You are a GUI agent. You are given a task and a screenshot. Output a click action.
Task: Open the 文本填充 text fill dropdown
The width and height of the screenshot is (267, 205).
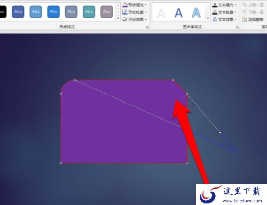tap(224, 5)
